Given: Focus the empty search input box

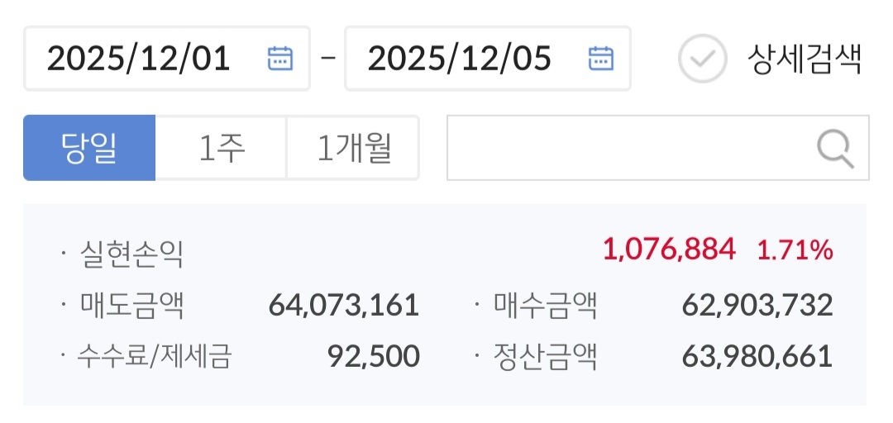Looking at the screenshot, I should (628, 149).
